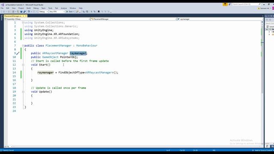Click the bookmark toggle icon in toolbar
The image size is (274, 154).
tap(99, 12)
